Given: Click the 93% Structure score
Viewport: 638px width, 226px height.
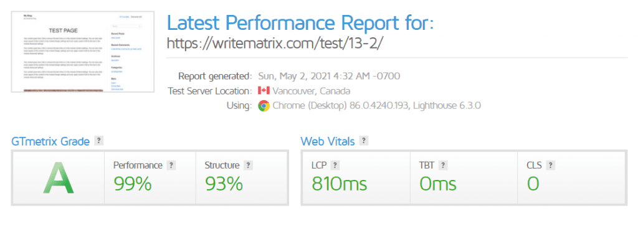Looking at the screenshot, I should (224, 184).
